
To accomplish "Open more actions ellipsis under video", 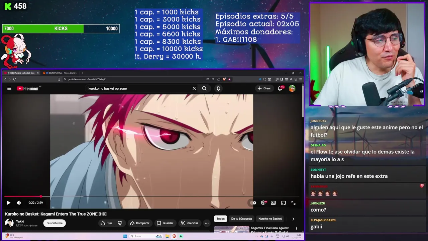I will click(207, 223).
